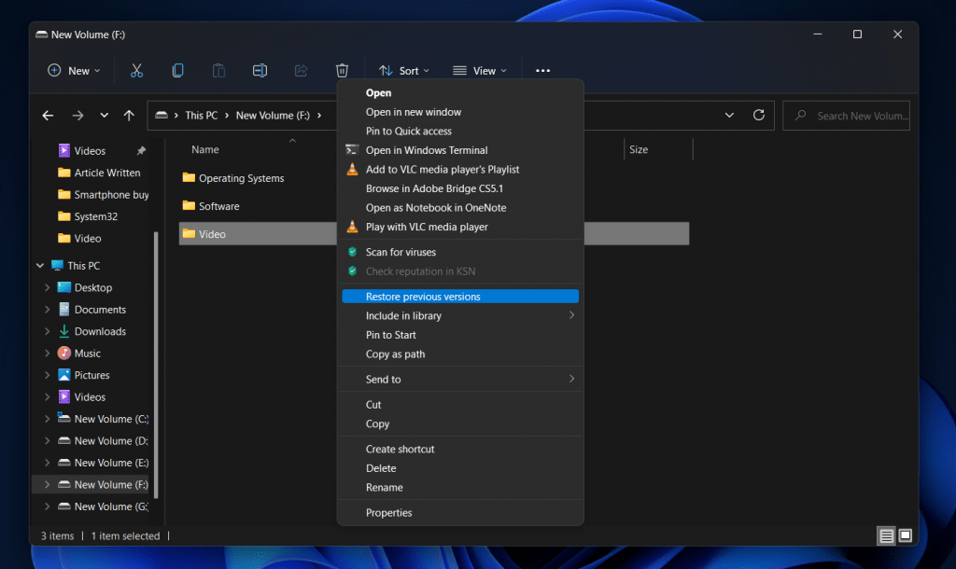This screenshot has width=956, height=569.
Task: Collapse This PC in the sidebar
Action: click(x=39, y=265)
